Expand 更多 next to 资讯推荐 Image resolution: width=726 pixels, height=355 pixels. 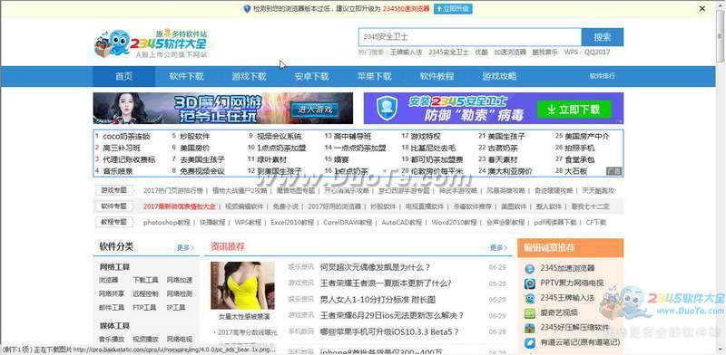point(498,248)
